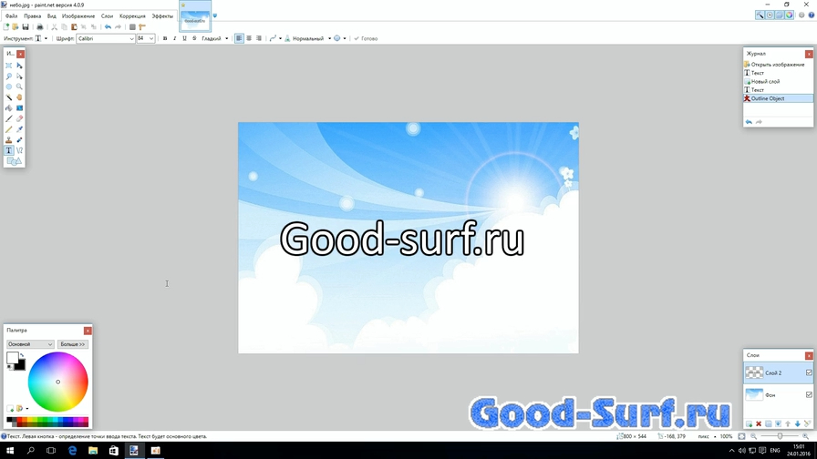Select the Ellipse Select tool

pyautogui.click(x=9, y=87)
